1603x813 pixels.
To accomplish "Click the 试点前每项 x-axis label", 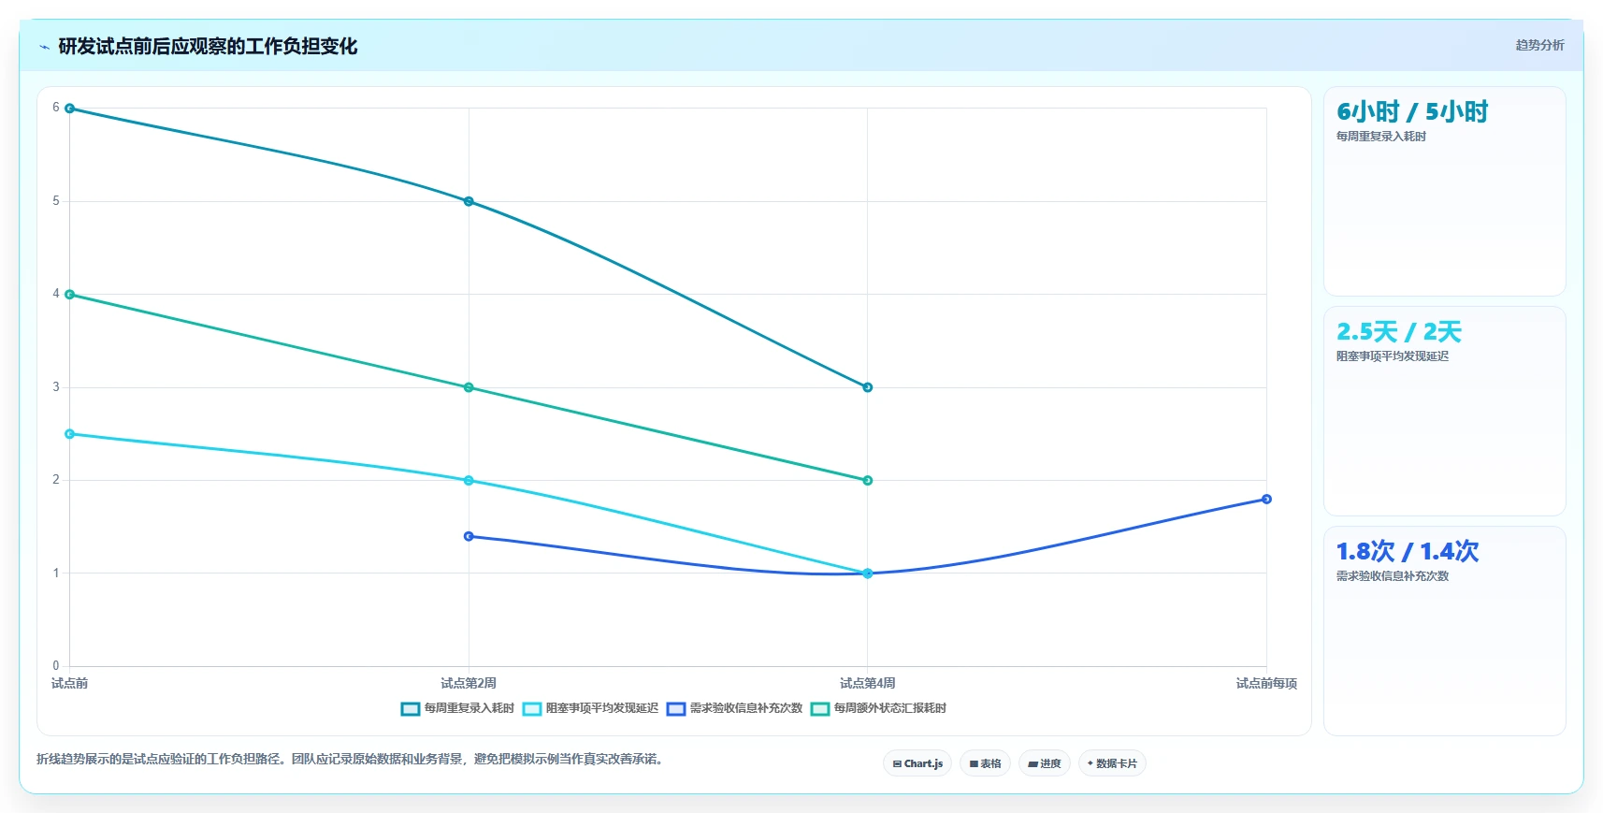I will click(x=1266, y=684).
